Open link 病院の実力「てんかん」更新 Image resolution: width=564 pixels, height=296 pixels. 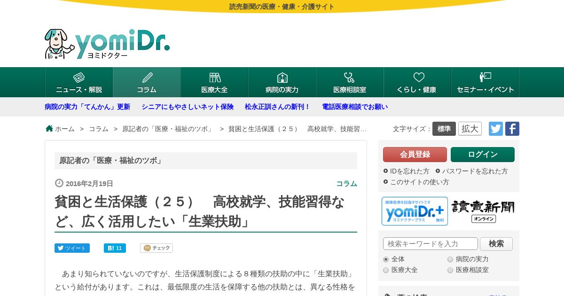[x=87, y=107]
